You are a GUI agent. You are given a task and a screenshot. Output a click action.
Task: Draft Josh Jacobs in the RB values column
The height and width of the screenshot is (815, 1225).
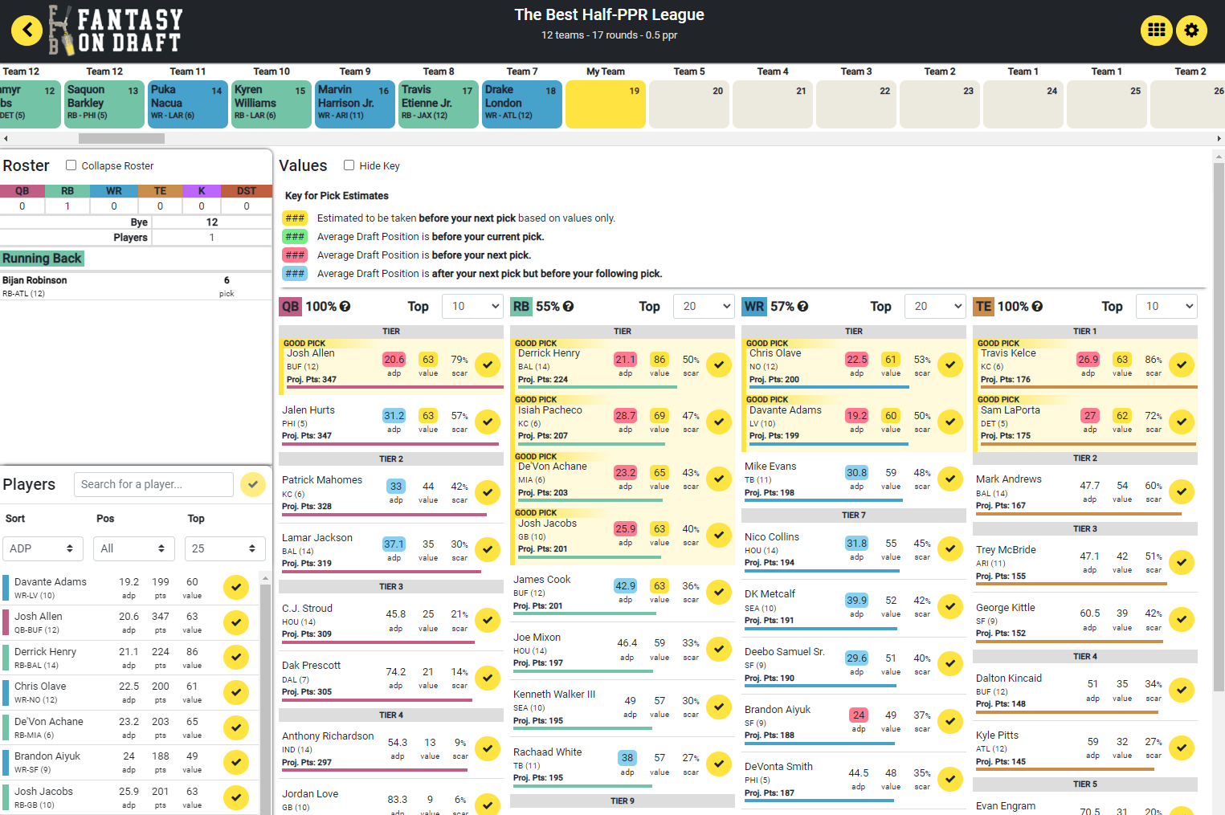[719, 535]
